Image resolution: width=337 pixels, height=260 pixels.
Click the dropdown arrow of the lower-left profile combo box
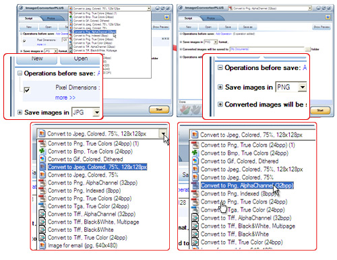point(163,134)
